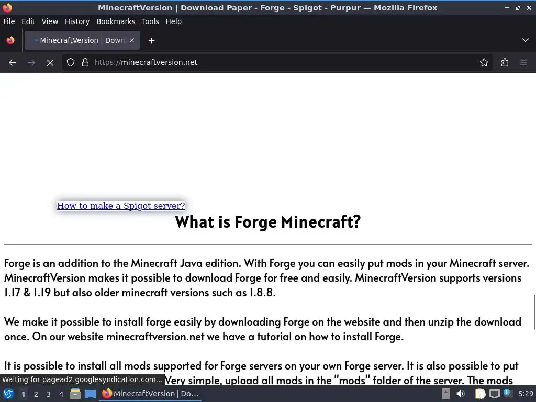This screenshot has width=536, height=402.
Task: Click the Firefox logo in title bar
Action: (7, 7)
